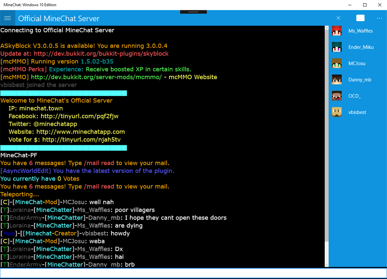This screenshot has width=387, height=279.
Task: Click the AsyncWorldEdit latest version message
Action: coord(88,171)
